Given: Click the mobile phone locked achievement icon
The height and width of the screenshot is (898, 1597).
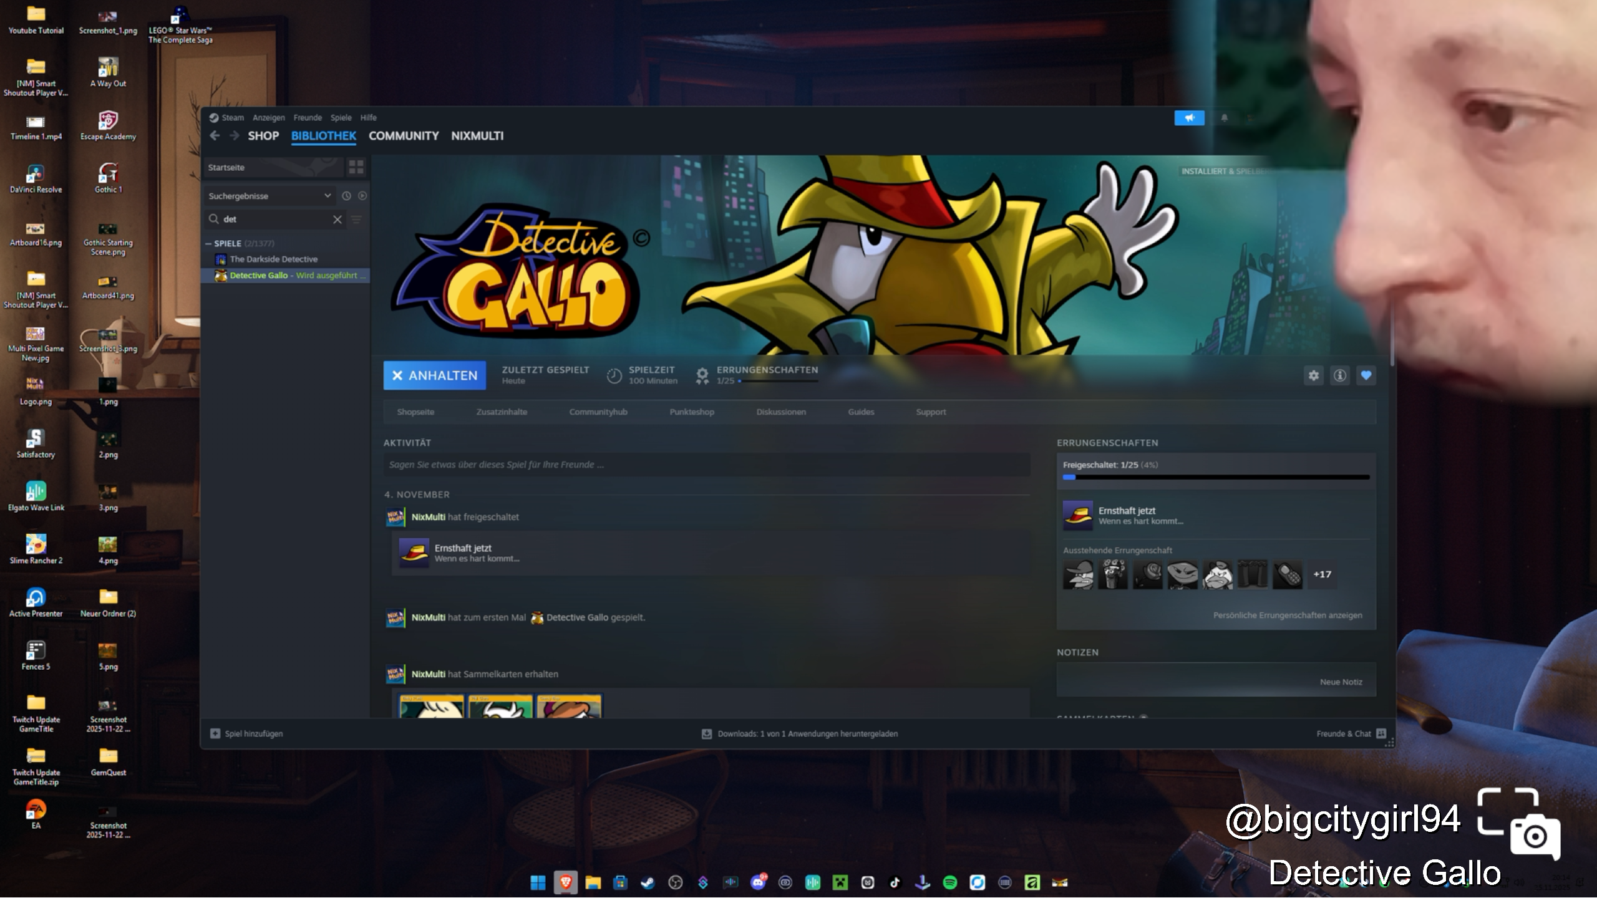Looking at the screenshot, I should tap(1287, 574).
